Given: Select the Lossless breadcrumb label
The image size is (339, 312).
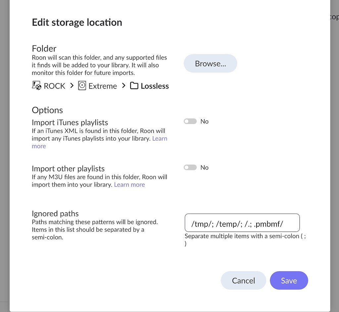Looking at the screenshot, I should click(155, 86).
